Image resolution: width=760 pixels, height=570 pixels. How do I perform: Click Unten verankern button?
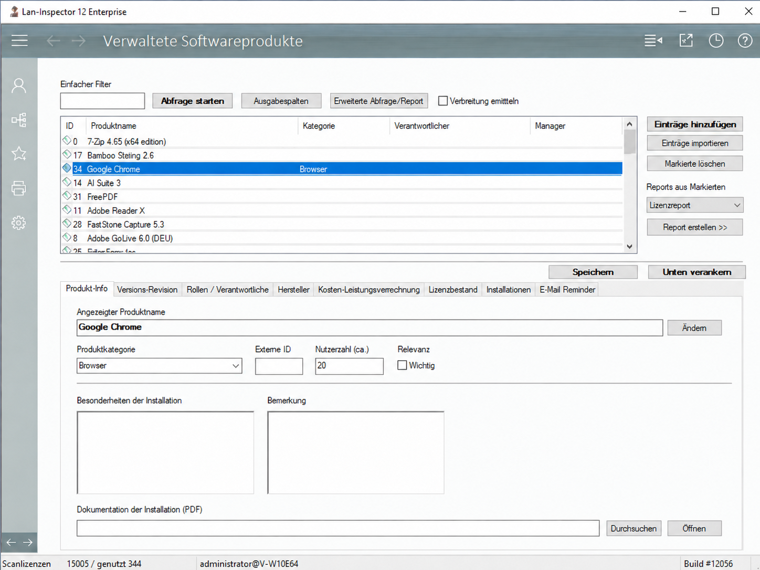pyautogui.click(x=697, y=272)
